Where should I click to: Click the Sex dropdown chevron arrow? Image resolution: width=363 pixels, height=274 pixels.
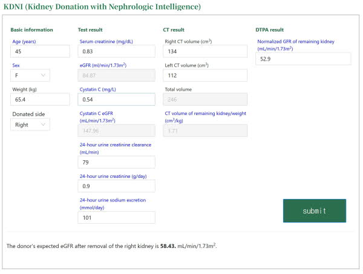44,75
